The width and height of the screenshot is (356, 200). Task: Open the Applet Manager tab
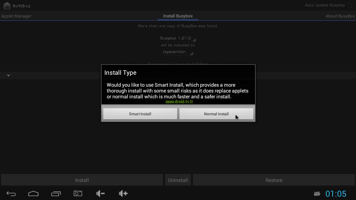[16, 16]
